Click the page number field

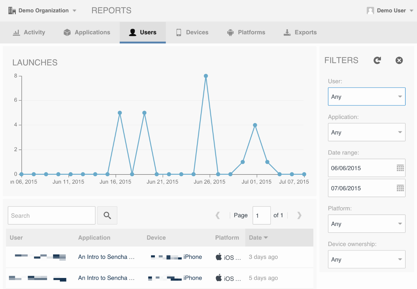262,215
